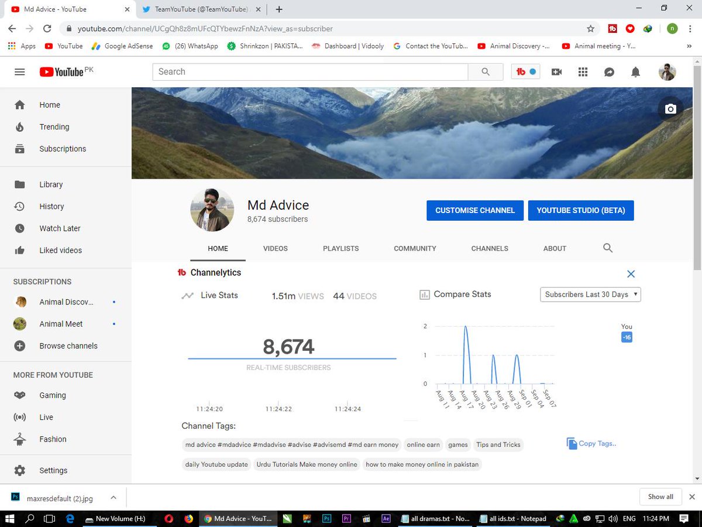Switch to the ABOUT channel tab

[555, 248]
